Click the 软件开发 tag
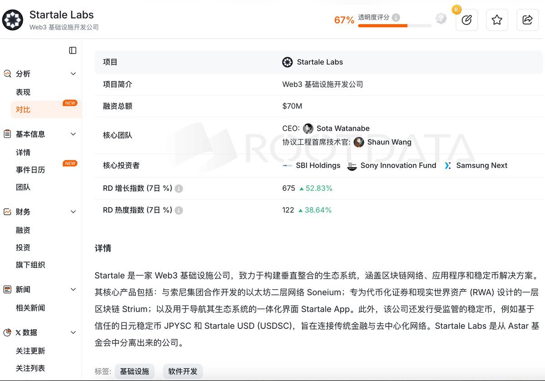 183,371
